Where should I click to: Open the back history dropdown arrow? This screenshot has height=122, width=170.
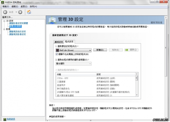point(16,12)
